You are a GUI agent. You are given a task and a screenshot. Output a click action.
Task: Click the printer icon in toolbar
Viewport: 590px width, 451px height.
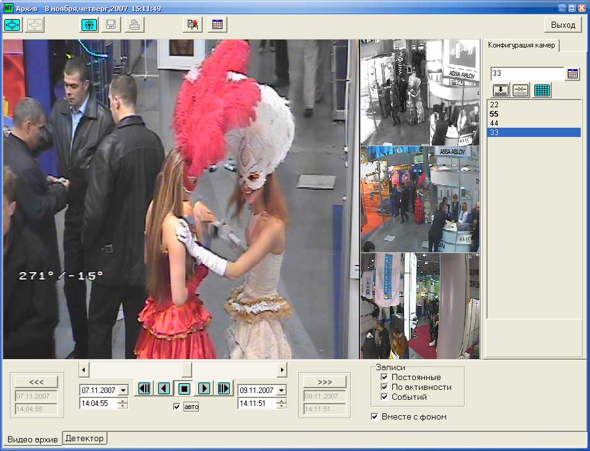[x=135, y=25]
